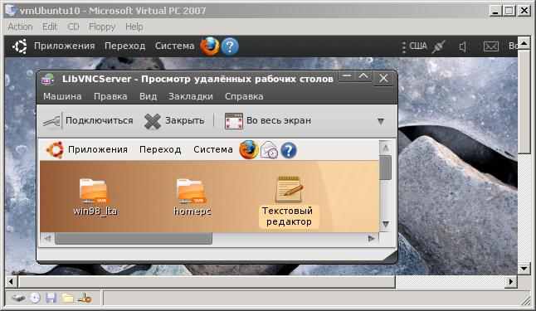Open the Edit menu in Virtual PC

coord(50,27)
